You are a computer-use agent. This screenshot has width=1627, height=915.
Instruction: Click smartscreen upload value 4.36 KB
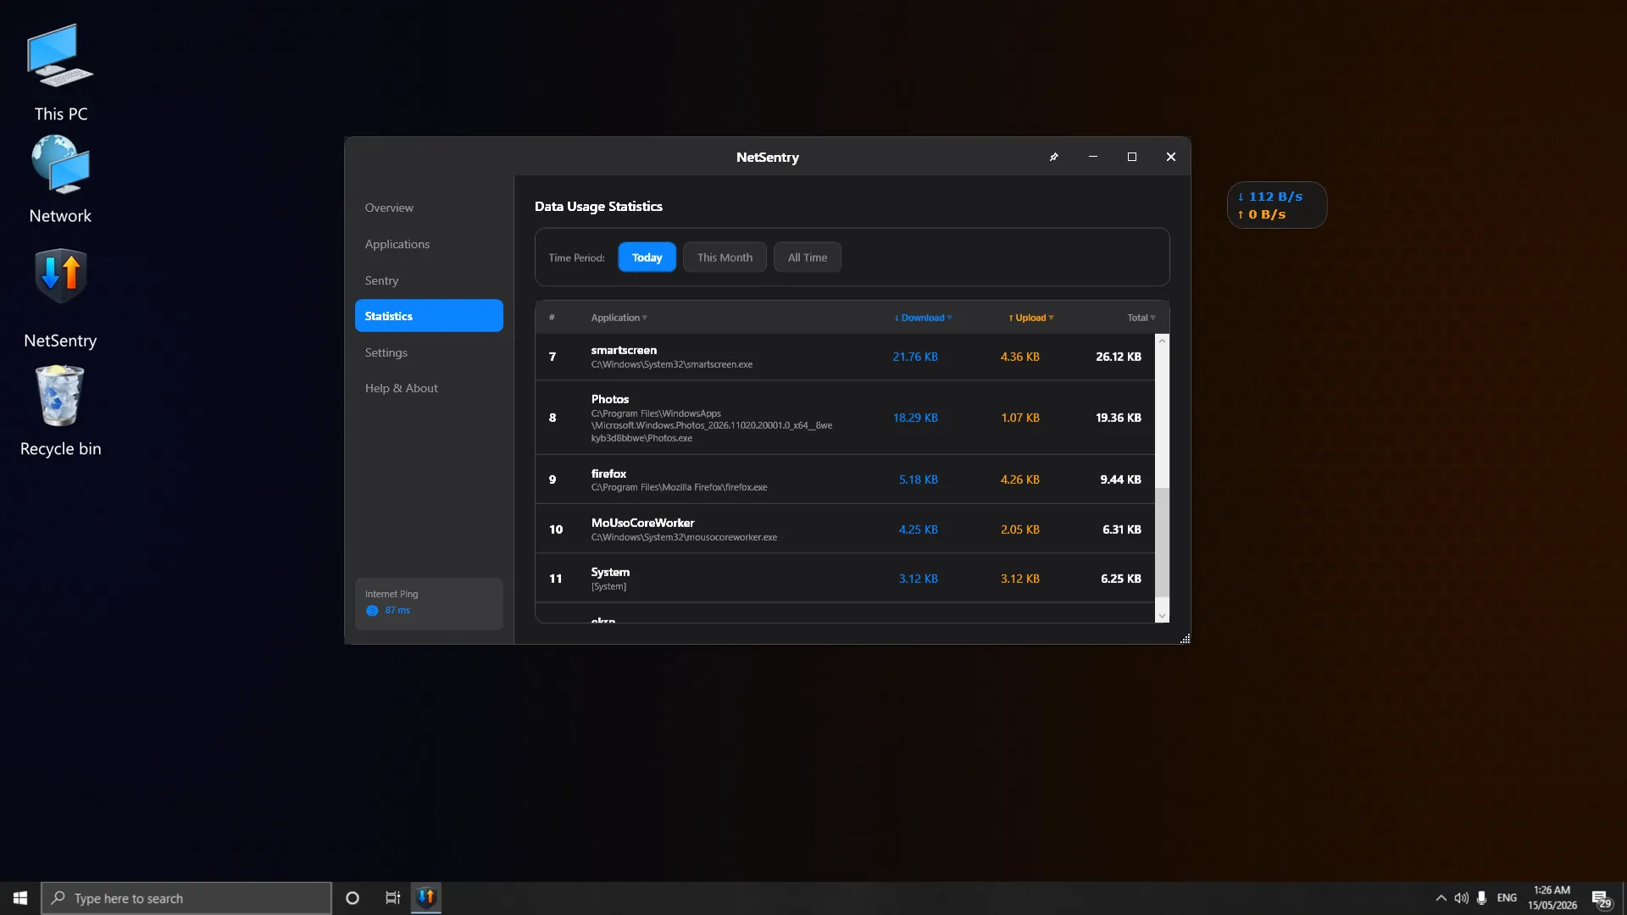pos(1020,357)
